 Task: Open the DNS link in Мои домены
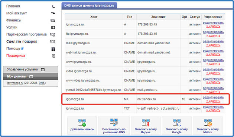tap(42, 83)
